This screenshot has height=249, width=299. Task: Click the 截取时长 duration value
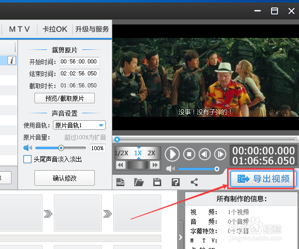pyautogui.click(x=78, y=85)
